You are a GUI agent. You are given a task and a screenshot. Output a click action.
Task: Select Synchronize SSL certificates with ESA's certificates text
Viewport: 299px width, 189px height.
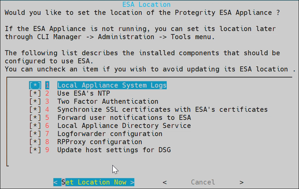tap(163, 110)
